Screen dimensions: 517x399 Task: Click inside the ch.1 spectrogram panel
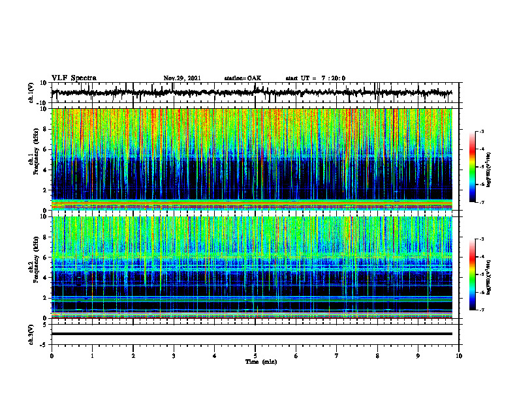coord(251,159)
